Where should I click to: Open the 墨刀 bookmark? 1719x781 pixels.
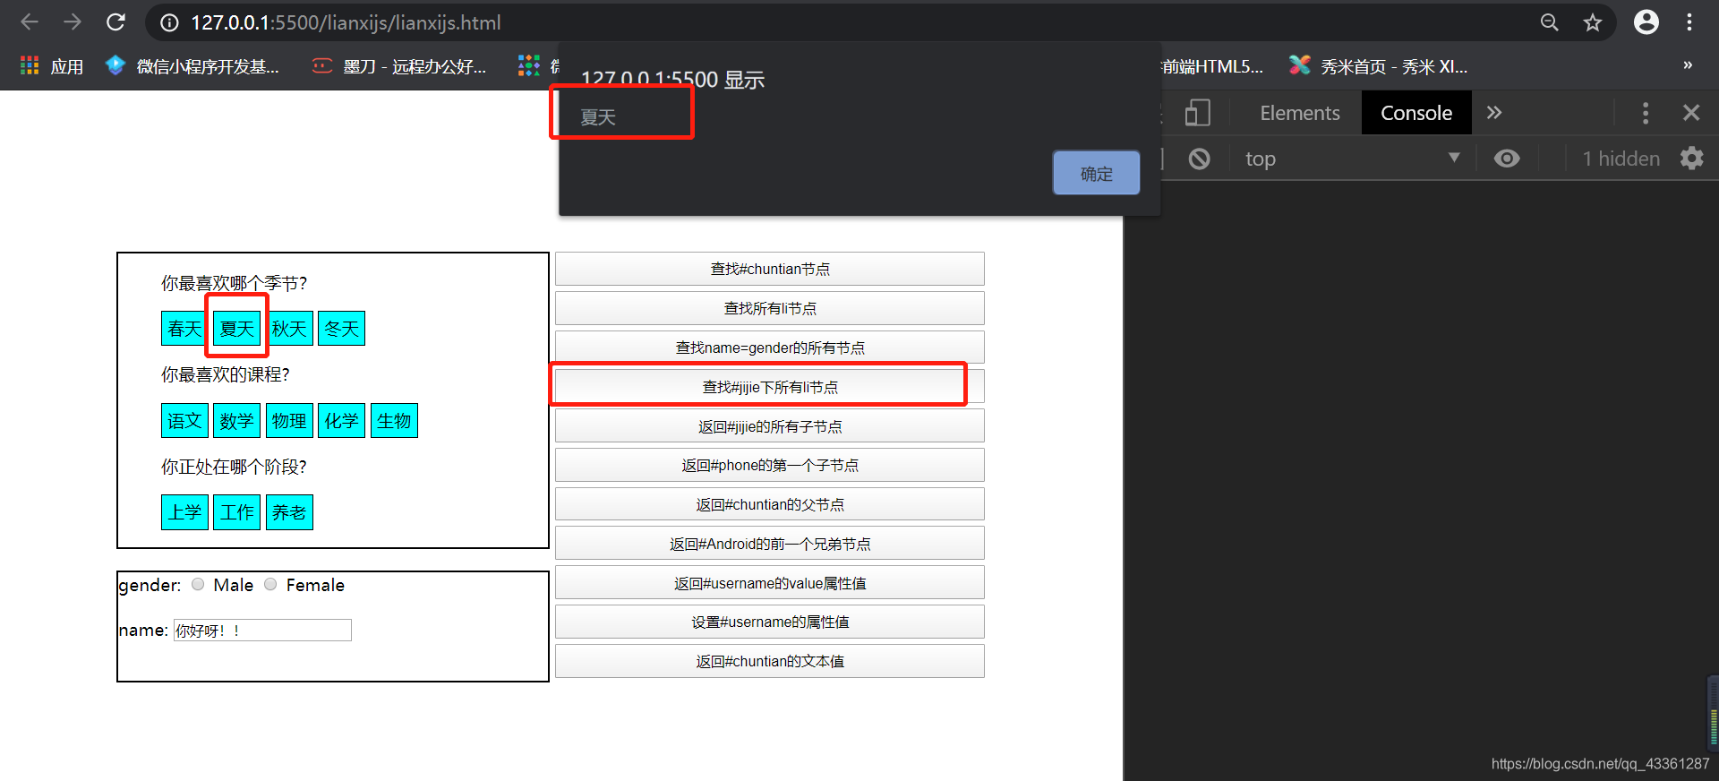[399, 66]
